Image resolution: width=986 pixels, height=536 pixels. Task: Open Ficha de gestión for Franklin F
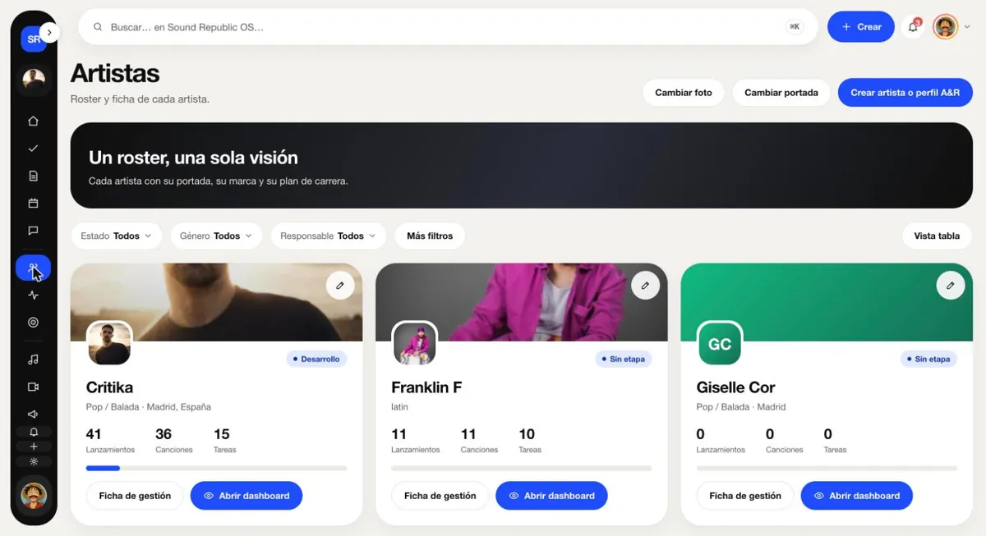tap(440, 496)
